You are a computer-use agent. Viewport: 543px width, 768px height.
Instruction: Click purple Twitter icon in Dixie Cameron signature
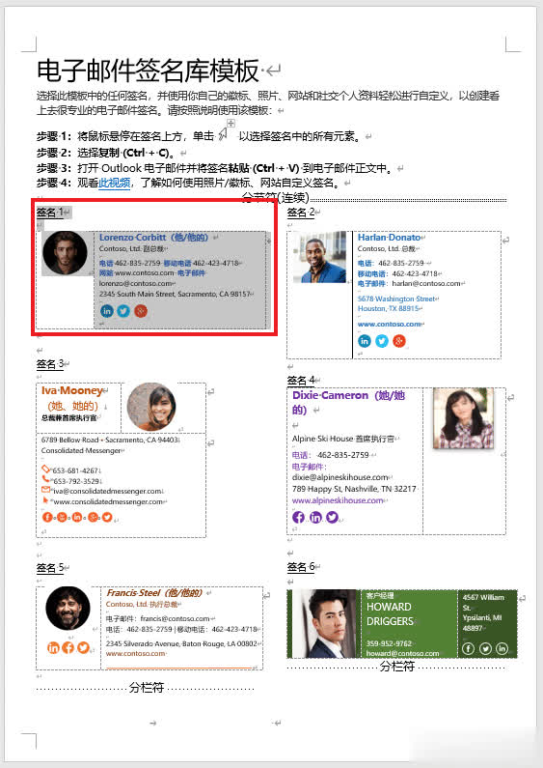tap(332, 517)
